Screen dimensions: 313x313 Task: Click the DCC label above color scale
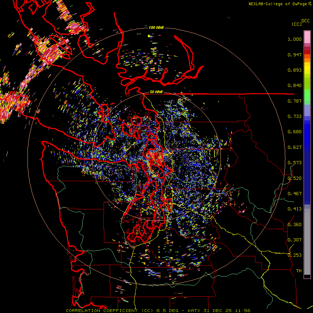(x=306, y=21)
